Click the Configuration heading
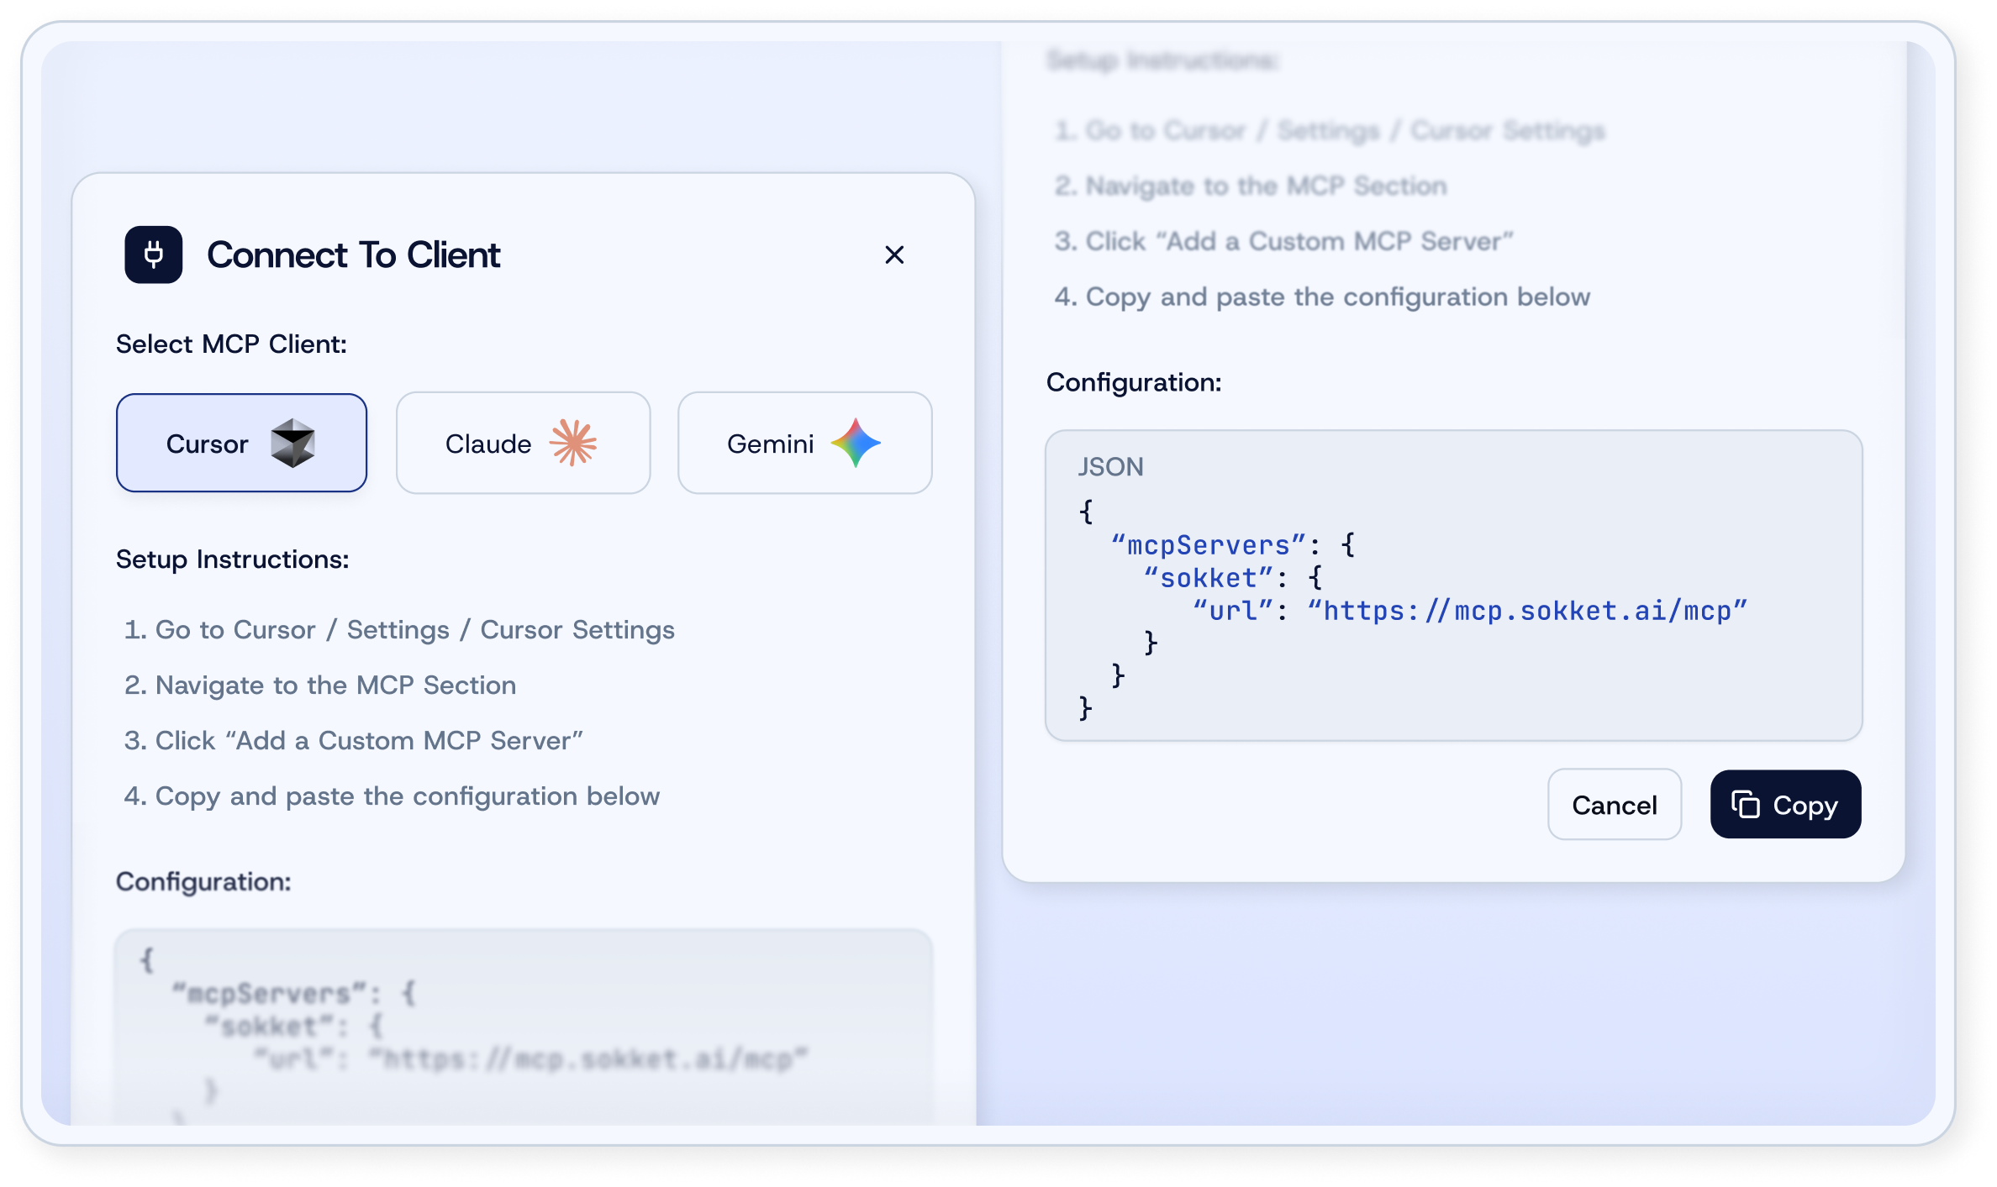Viewport: 1997px width, 1187px height. [1133, 382]
